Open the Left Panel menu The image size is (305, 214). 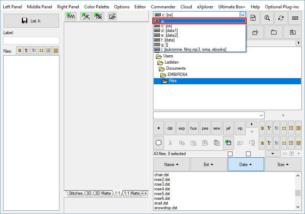pyautogui.click(x=12, y=7)
